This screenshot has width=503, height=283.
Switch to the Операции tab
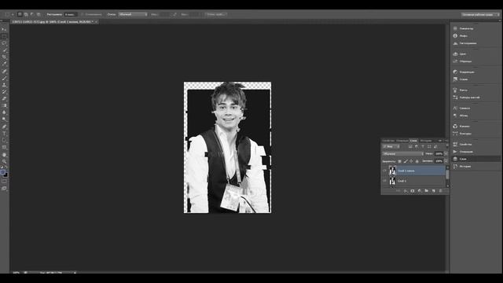coord(402,141)
